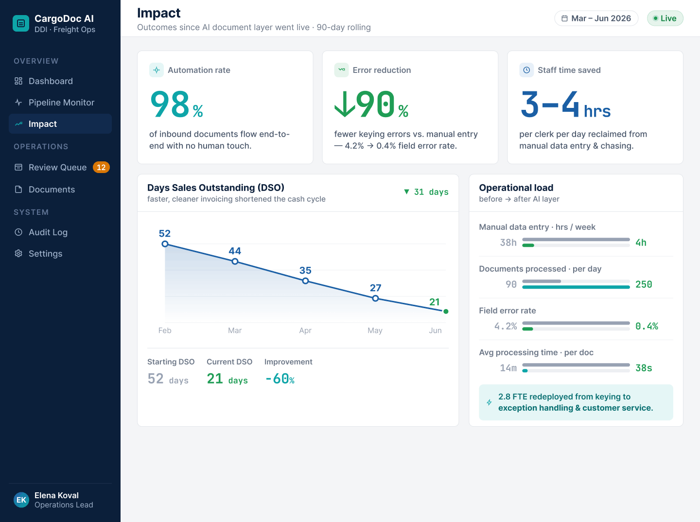This screenshot has width=700, height=522.
Task: Click the Jun data point 21
Action: (446, 312)
